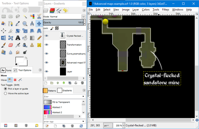This screenshot has height=129, width=199.
Task: Select the Text tool
Action: click(18, 38)
